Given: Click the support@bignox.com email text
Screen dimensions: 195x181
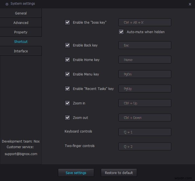Looking at the screenshot, I should pos(21,154).
